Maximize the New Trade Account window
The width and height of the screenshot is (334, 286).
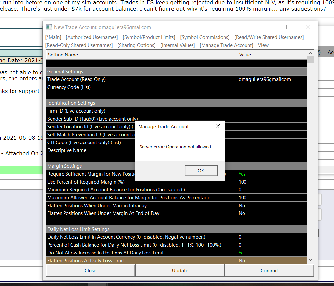(x=288, y=27)
